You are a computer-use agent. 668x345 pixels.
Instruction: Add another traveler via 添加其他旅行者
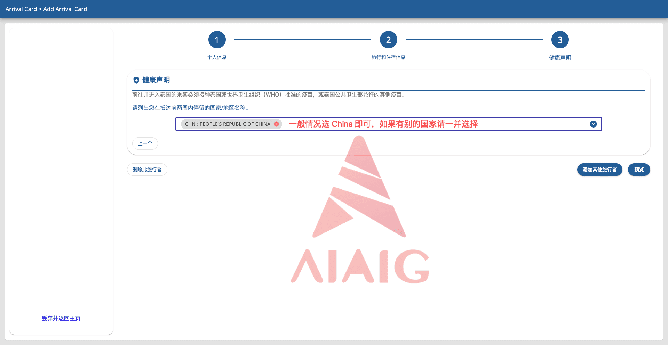tap(599, 170)
